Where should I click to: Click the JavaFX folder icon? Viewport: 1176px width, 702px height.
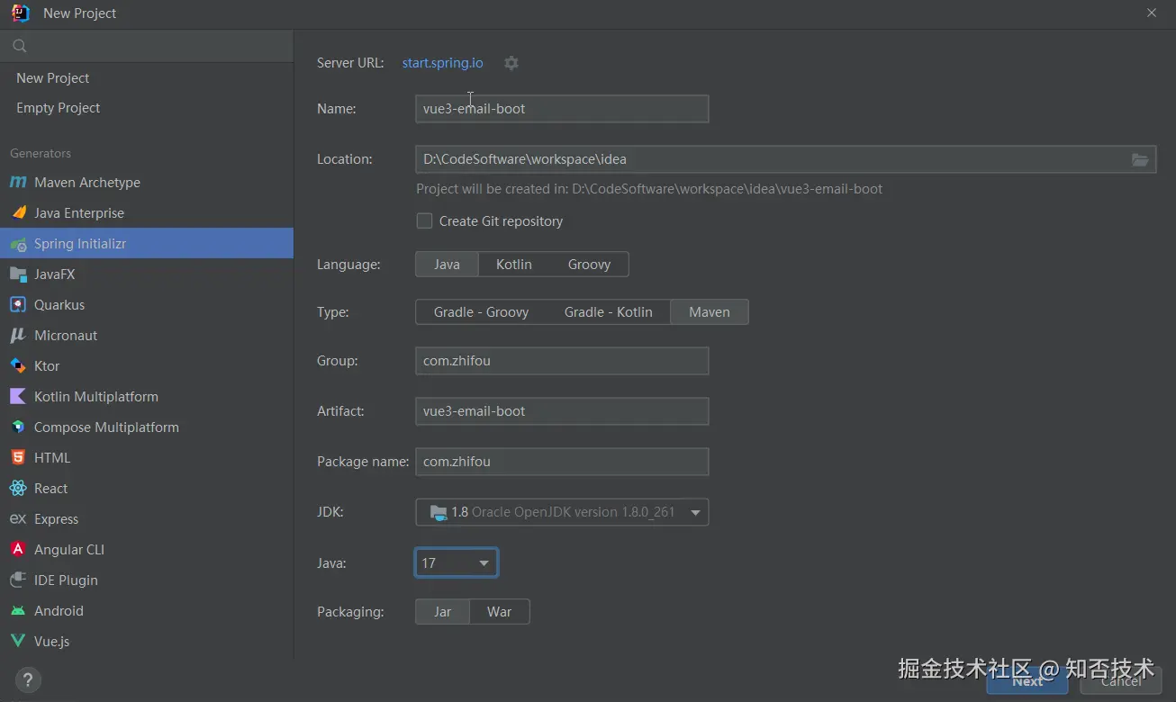coord(18,274)
